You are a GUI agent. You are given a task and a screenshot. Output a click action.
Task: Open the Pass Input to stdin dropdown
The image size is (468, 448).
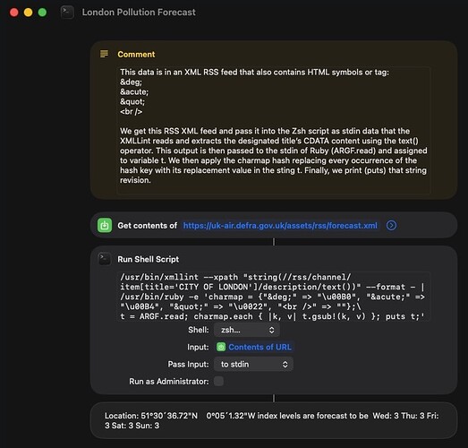253,365
